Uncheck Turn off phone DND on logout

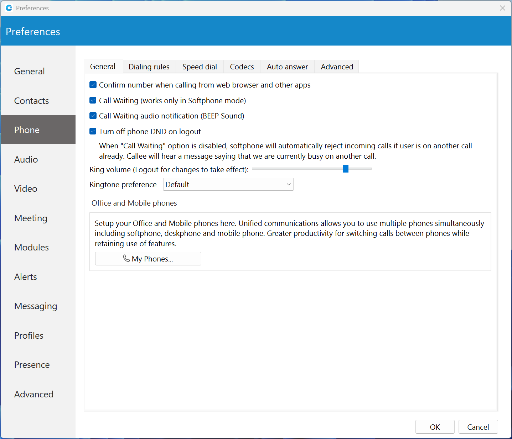pyautogui.click(x=93, y=131)
